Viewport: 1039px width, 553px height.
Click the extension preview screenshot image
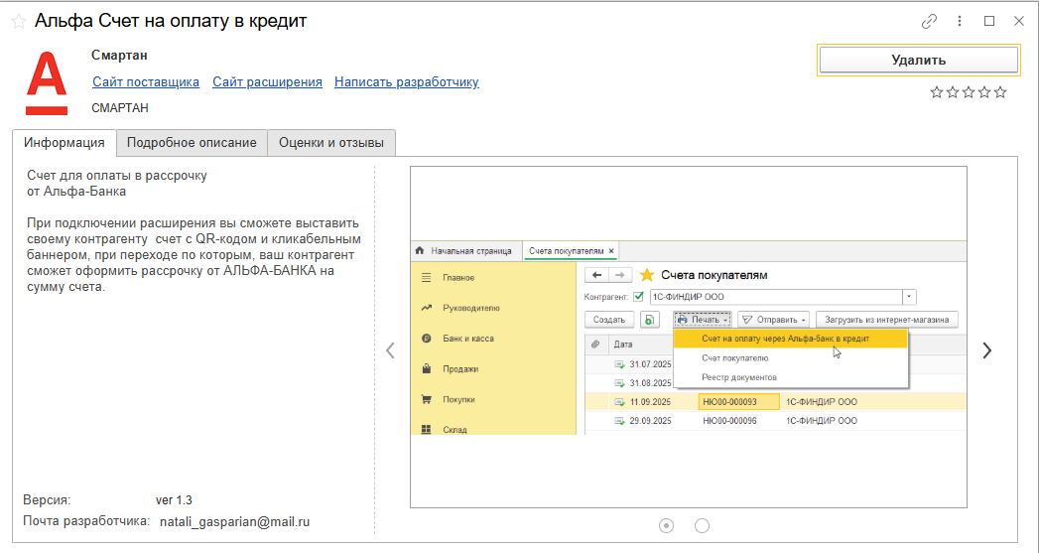[x=689, y=337]
